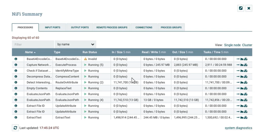Select the '244.45 MB / 0 bytes' cell

pyautogui.click(x=156, y=117)
